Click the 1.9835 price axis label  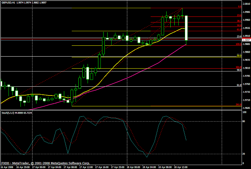point(247,60)
